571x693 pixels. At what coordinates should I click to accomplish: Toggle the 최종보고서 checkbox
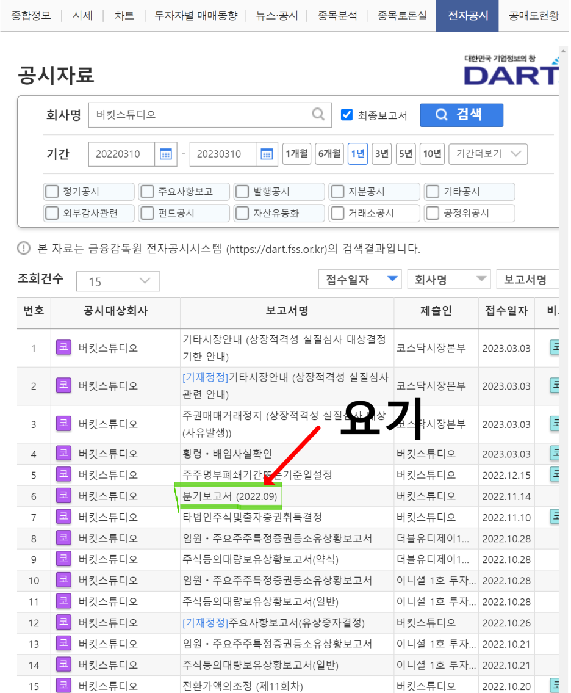click(347, 115)
